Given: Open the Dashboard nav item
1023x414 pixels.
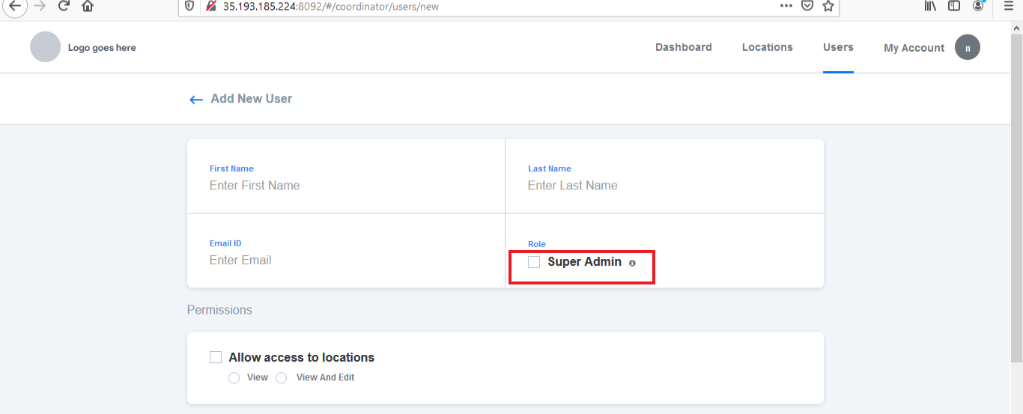Looking at the screenshot, I should point(684,47).
